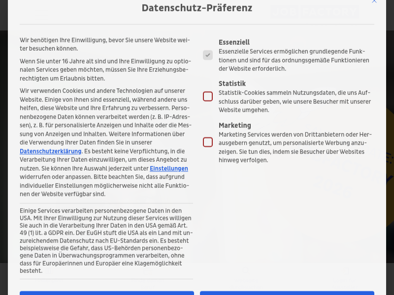Close the Datenschutz-Präferenz dialog with the X
The width and height of the screenshot is (394, 295).
point(374,1)
